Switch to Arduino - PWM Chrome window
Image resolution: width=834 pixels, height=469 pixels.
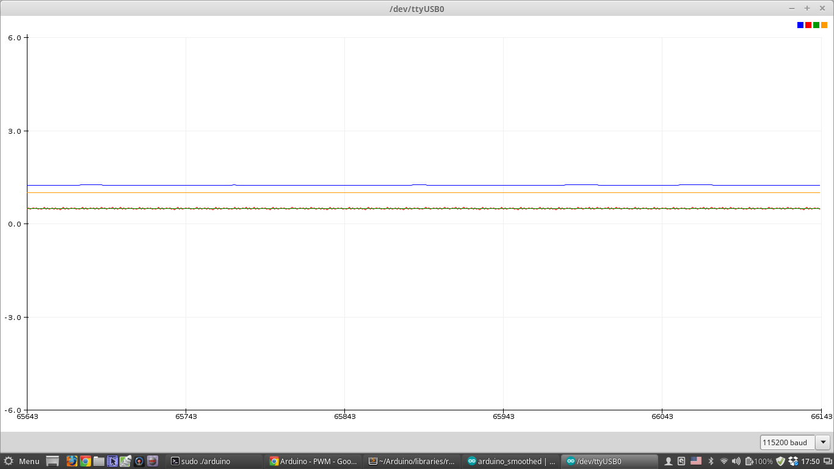(313, 461)
